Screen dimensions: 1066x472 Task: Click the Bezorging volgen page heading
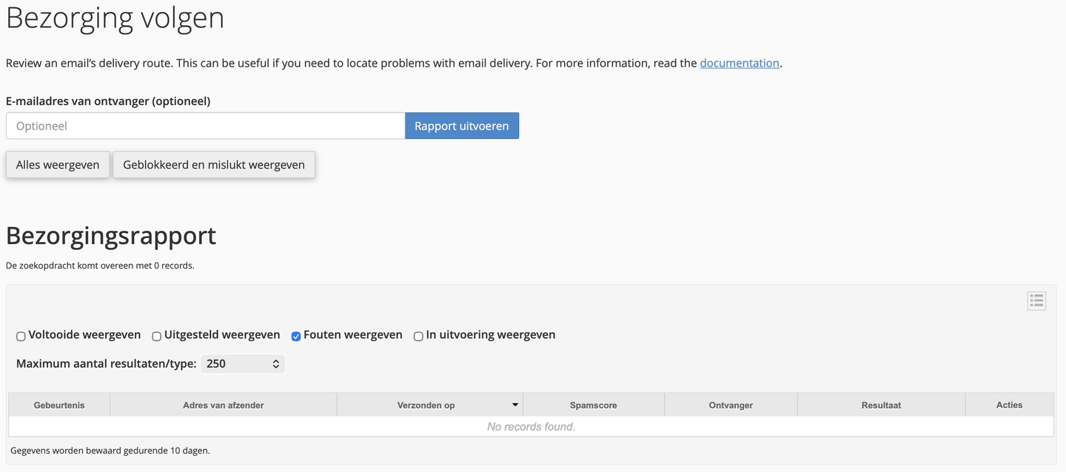pos(115,17)
